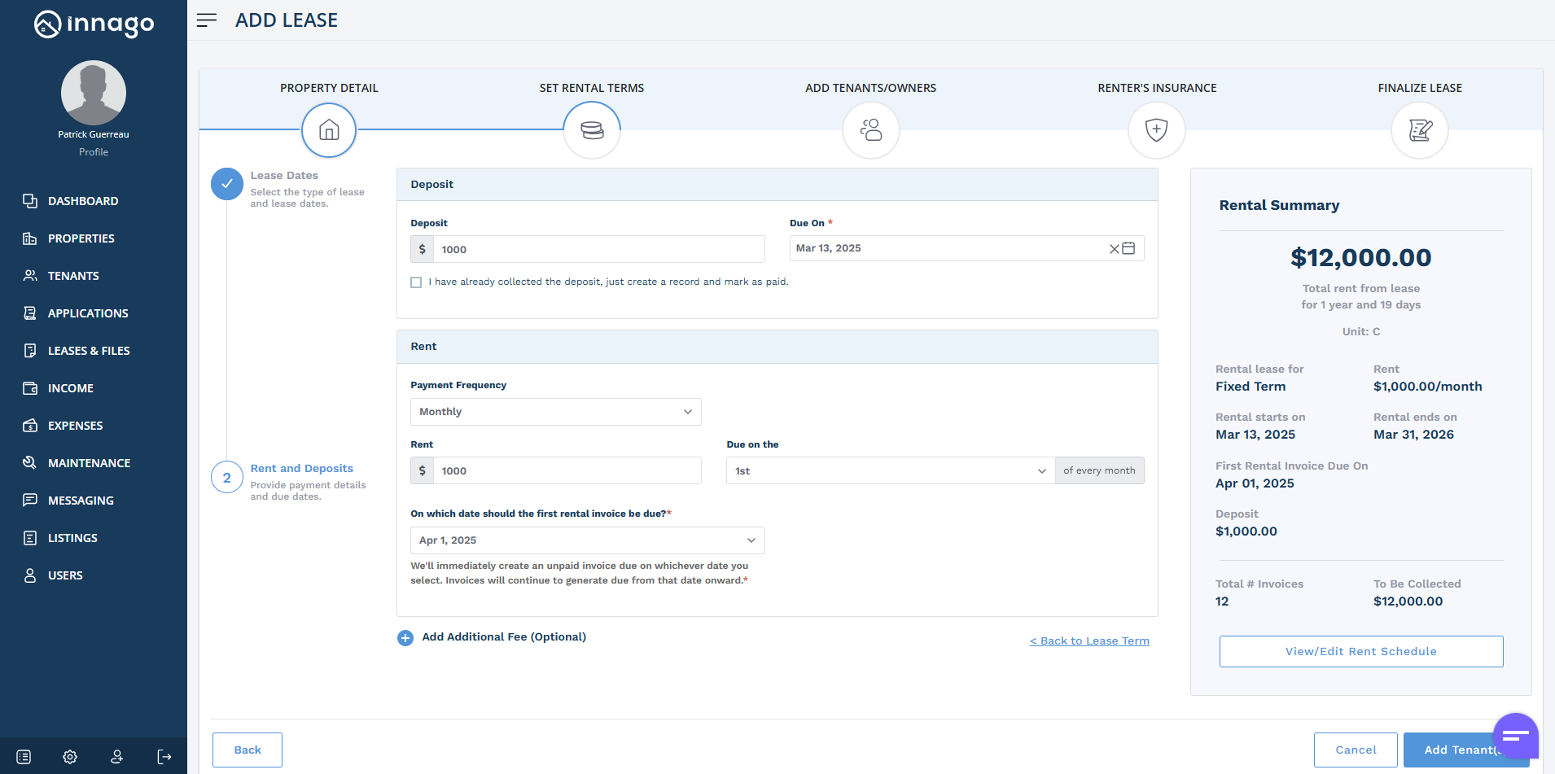Check the already collected deposit checkbox
This screenshot has height=774, width=1555.
point(416,282)
